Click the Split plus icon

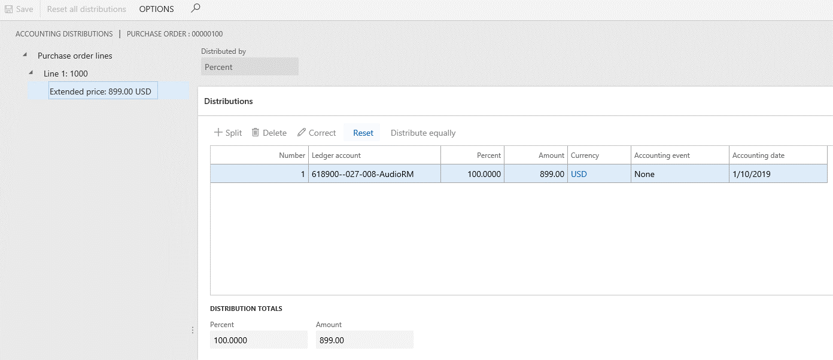[x=218, y=133]
